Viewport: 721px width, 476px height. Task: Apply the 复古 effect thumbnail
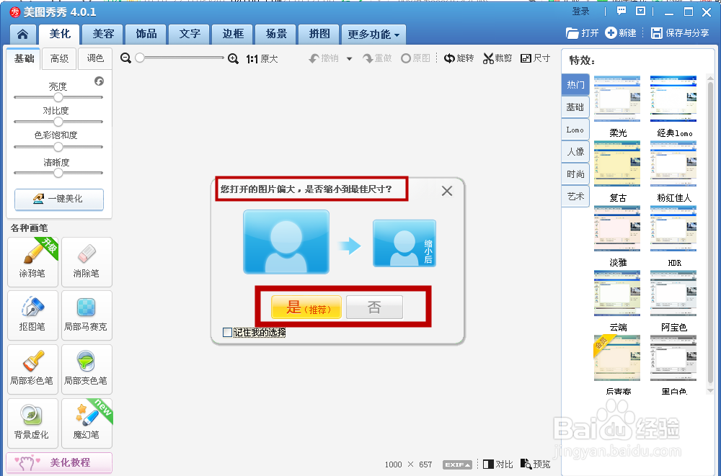tap(617, 163)
